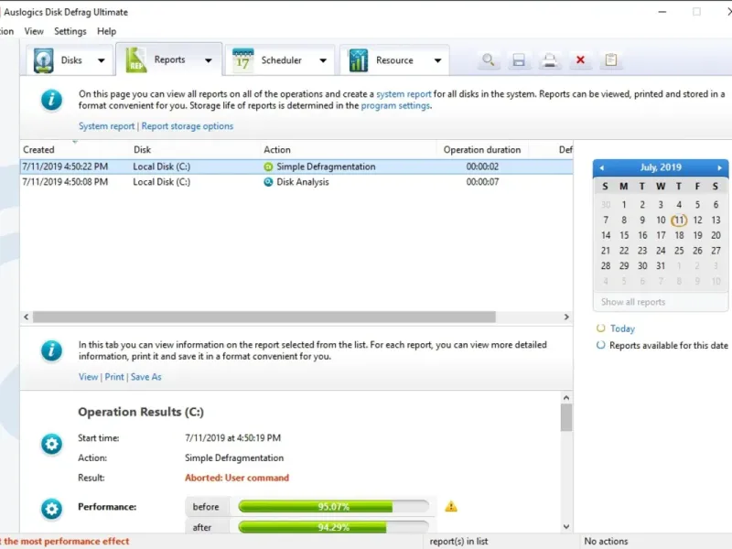Save report with the floppy disk icon

point(519,59)
